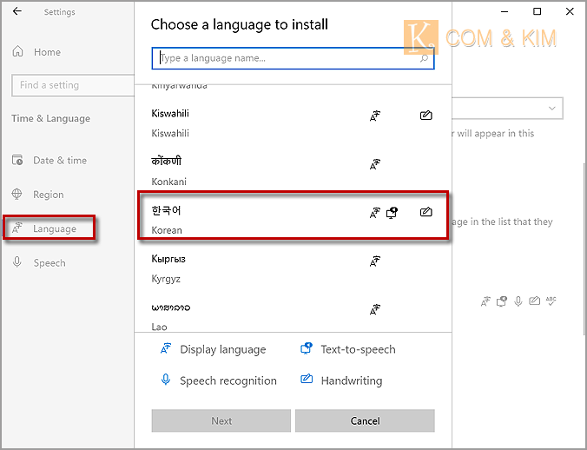The height and width of the screenshot is (450, 587).
Task: Click the Text-to-speech legend icon
Action: [x=307, y=348]
